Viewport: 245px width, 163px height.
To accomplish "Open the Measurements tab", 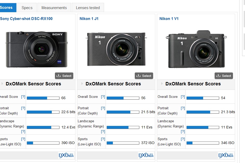I will coord(54,8).
